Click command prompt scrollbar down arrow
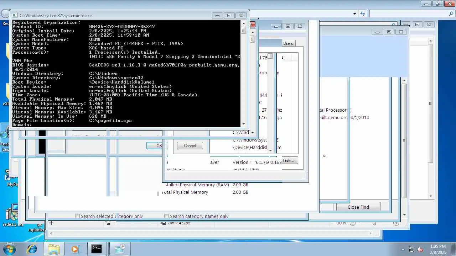This screenshot has height=256, width=456. pyautogui.click(x=244, y=124)
